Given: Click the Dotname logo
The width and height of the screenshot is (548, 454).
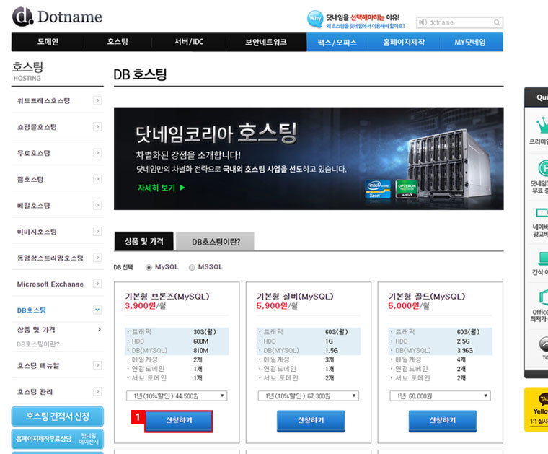Looking at the screenshot, I should [57, 16].
